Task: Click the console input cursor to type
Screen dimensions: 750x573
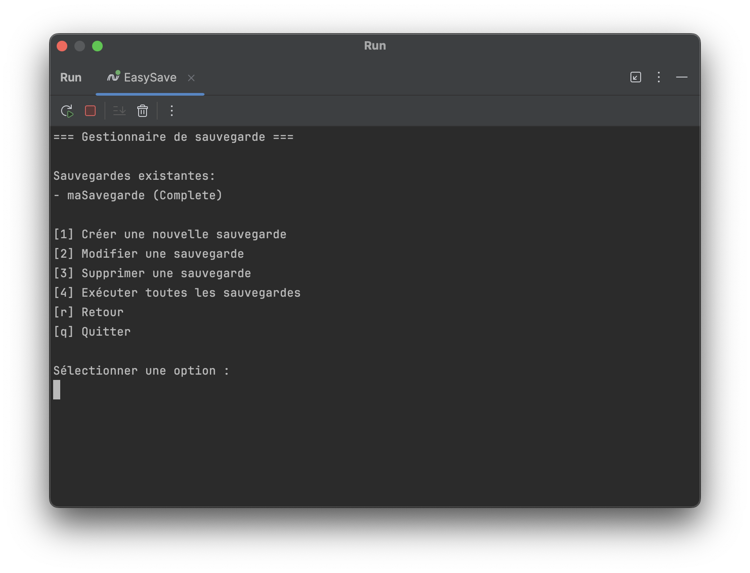Action: 57,391
